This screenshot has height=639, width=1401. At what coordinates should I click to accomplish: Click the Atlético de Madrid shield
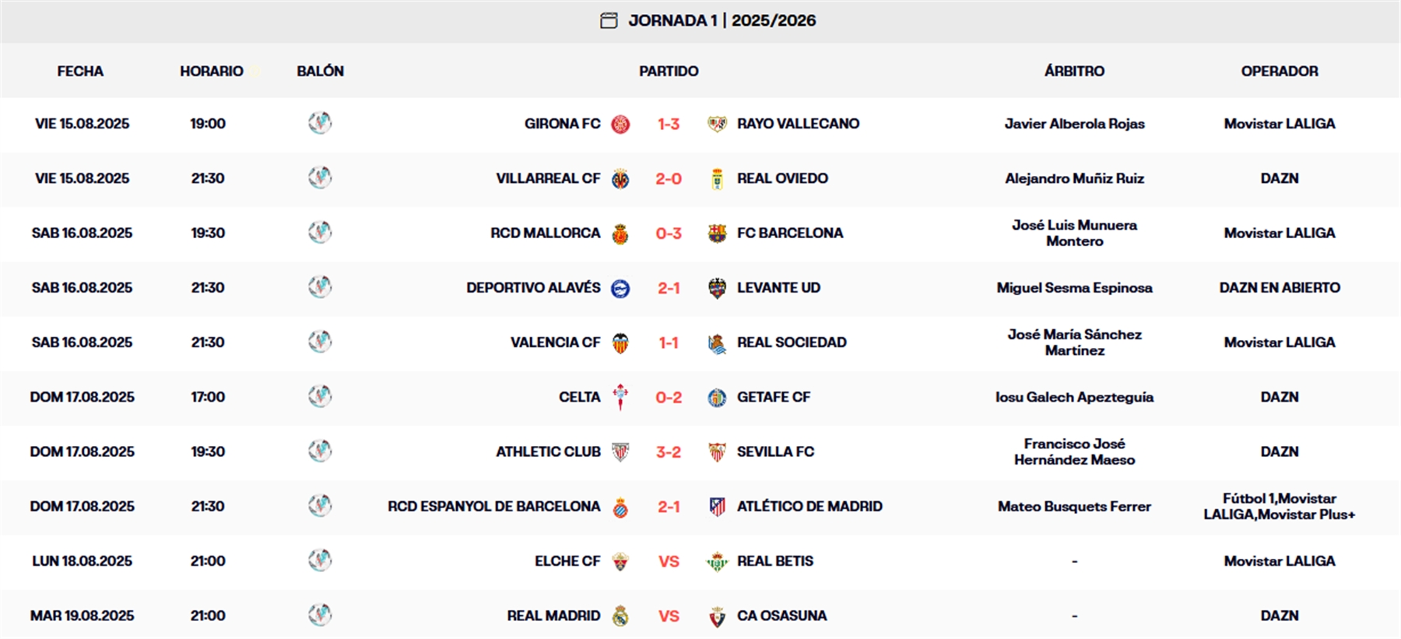(718, 506)
